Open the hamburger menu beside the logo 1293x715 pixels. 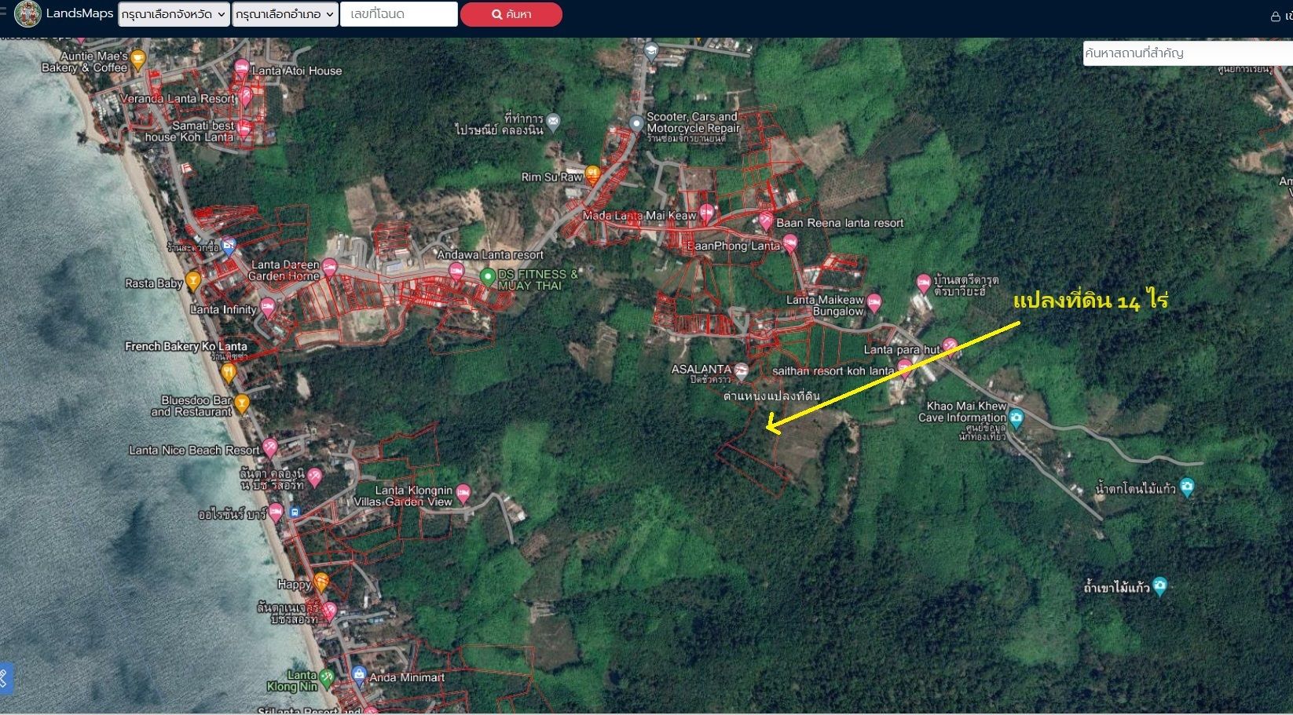[x=3, y=12]
